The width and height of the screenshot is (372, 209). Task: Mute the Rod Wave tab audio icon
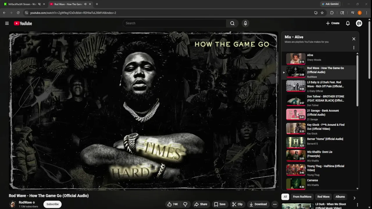point(85,4)
